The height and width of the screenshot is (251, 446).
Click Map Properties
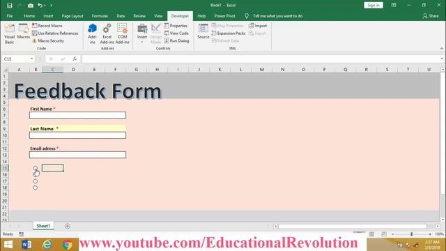(x=228, y=26)
